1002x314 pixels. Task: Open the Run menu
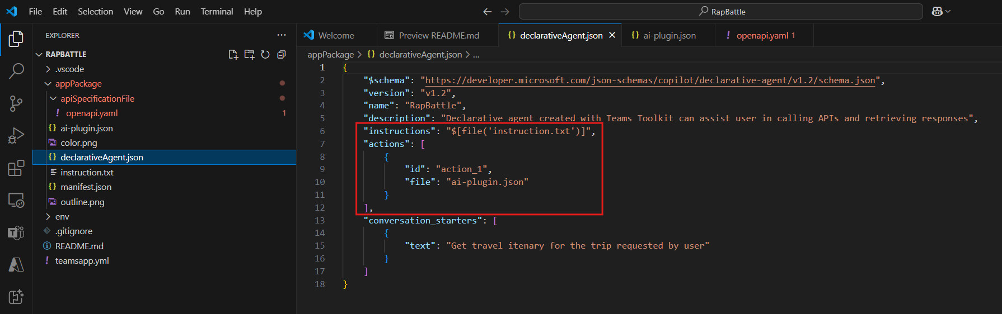click(182, 12)
